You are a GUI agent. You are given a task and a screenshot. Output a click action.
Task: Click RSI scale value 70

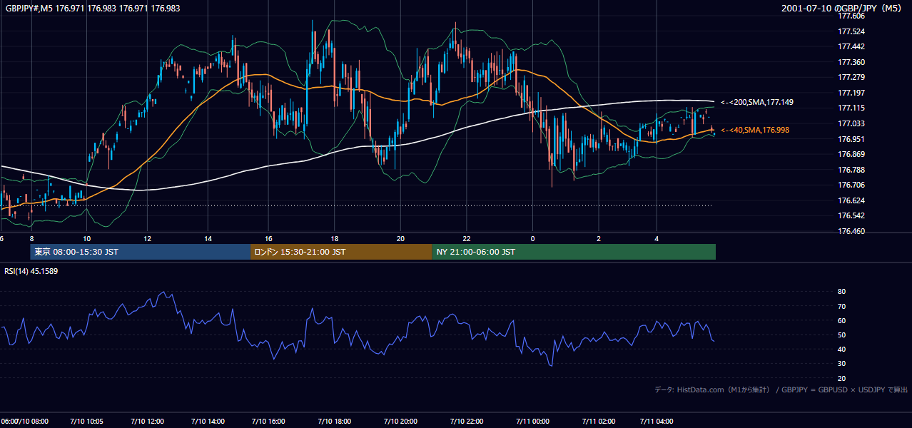pyautogui.click(x=841, y=306)
